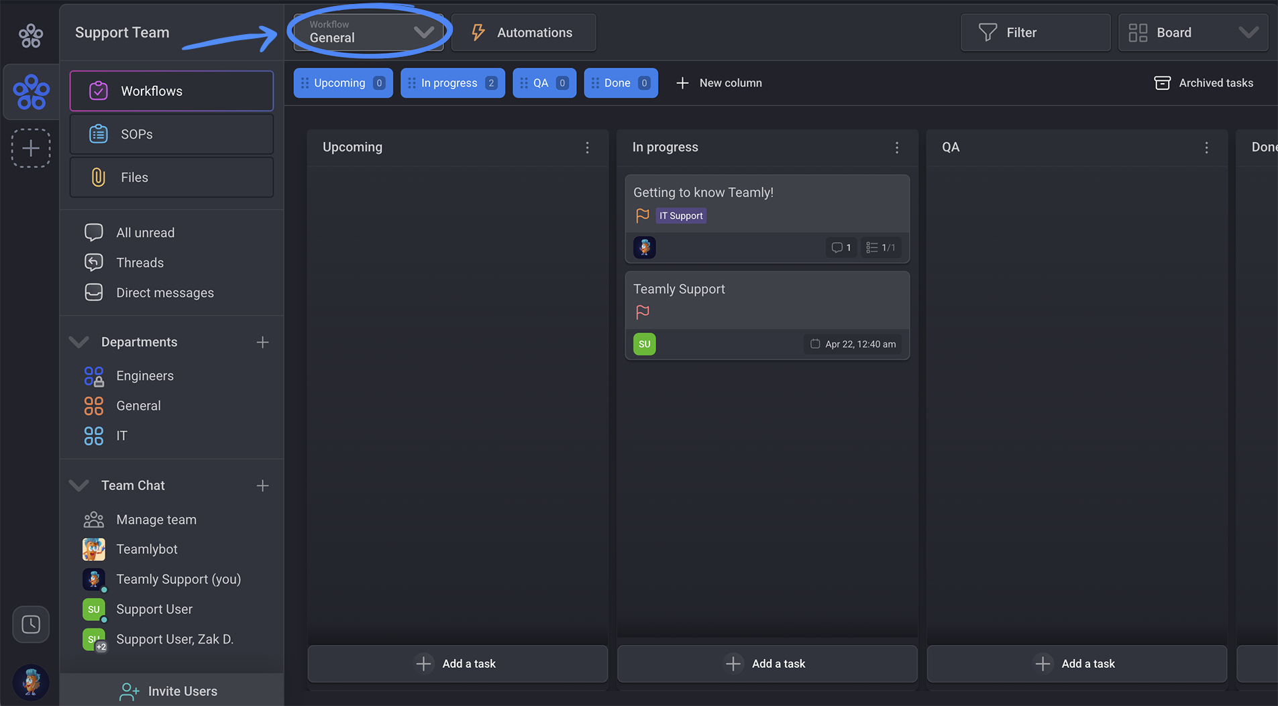This screenshot has height=706, width=1278.
Task: Open the Workflow General dropdown
Action: coord(368,32)
